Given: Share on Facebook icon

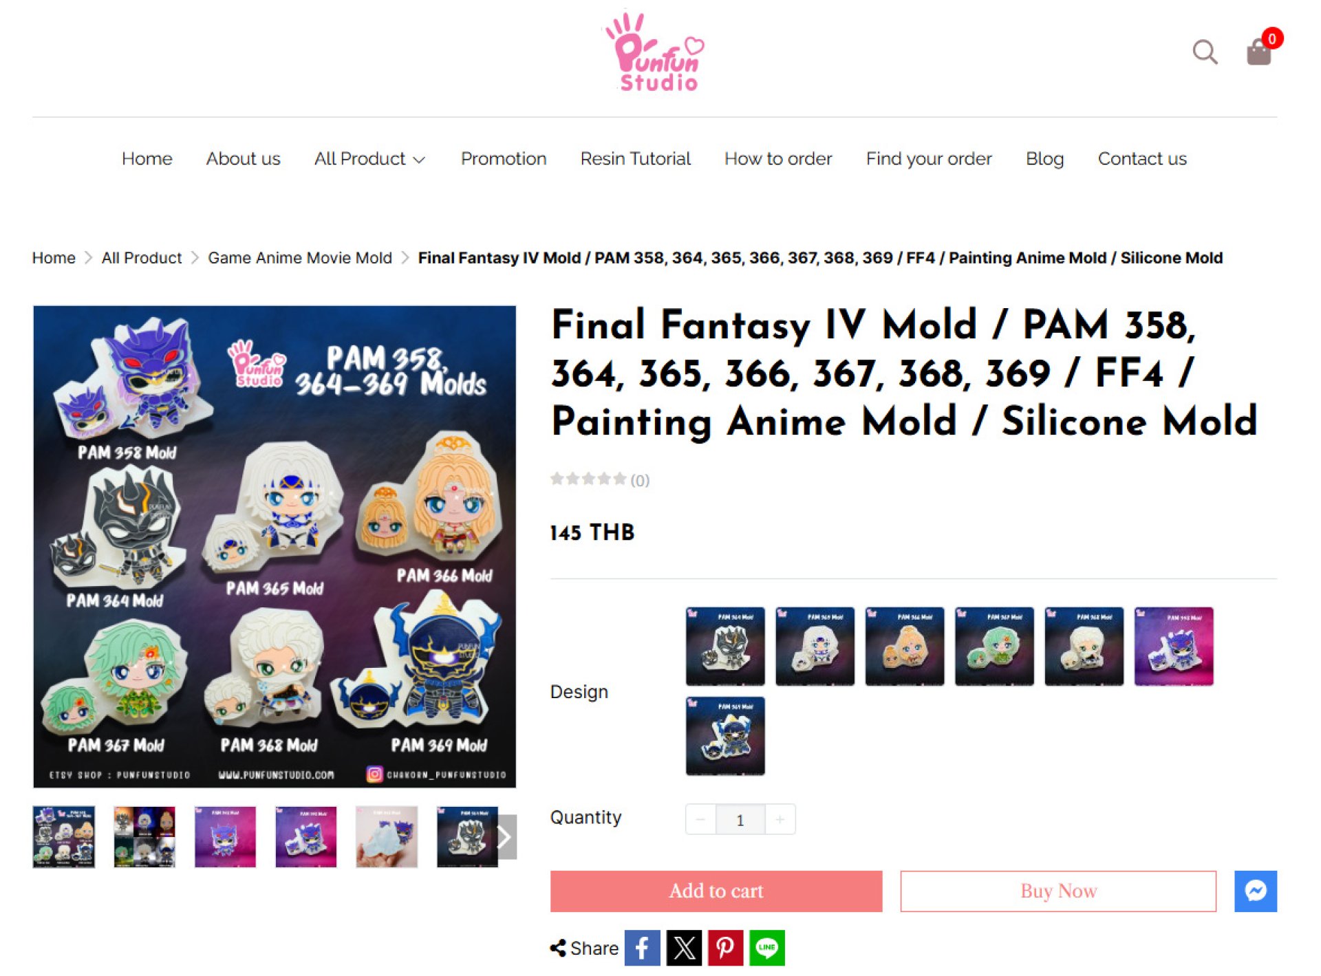Looking at the screenshot, I should click(642, 948).
